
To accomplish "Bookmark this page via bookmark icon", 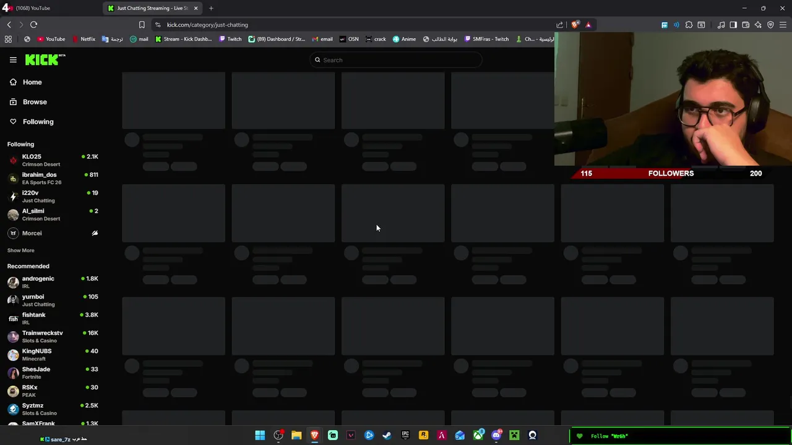I will tap(142, 25).
